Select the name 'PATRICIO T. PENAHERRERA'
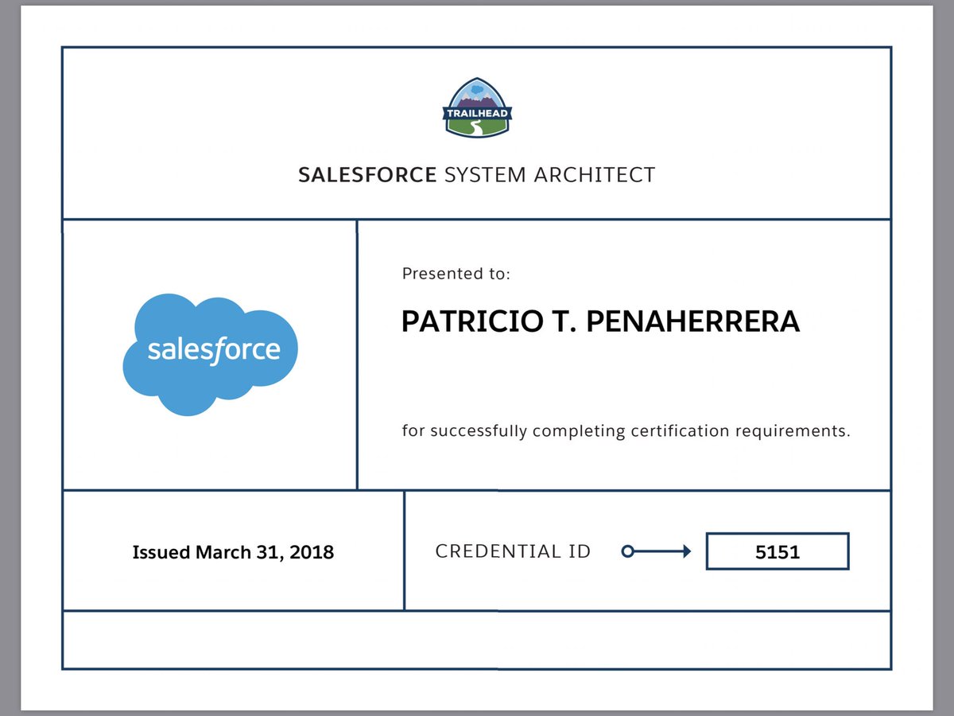This screenshot has width=954, height=716. (x=600, y=321)
